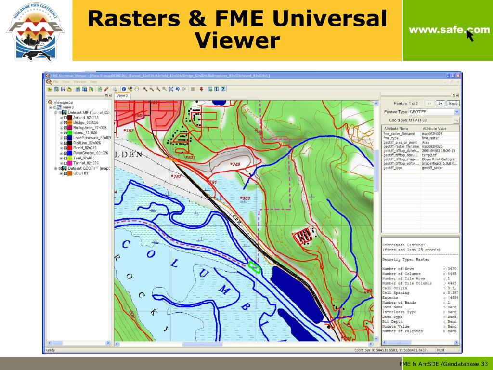Image resolution: width=493 pixels, height=370 pixels.
Task: Select the blue information query tool
Action: pyautogui.click(x=124, y=89)
